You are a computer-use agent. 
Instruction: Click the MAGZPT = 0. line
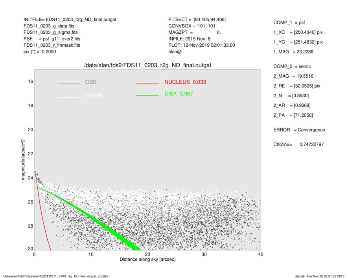[x=195, y=32]
